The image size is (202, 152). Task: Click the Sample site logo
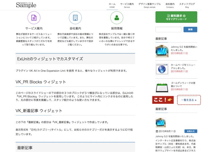(x=26, y=5)
